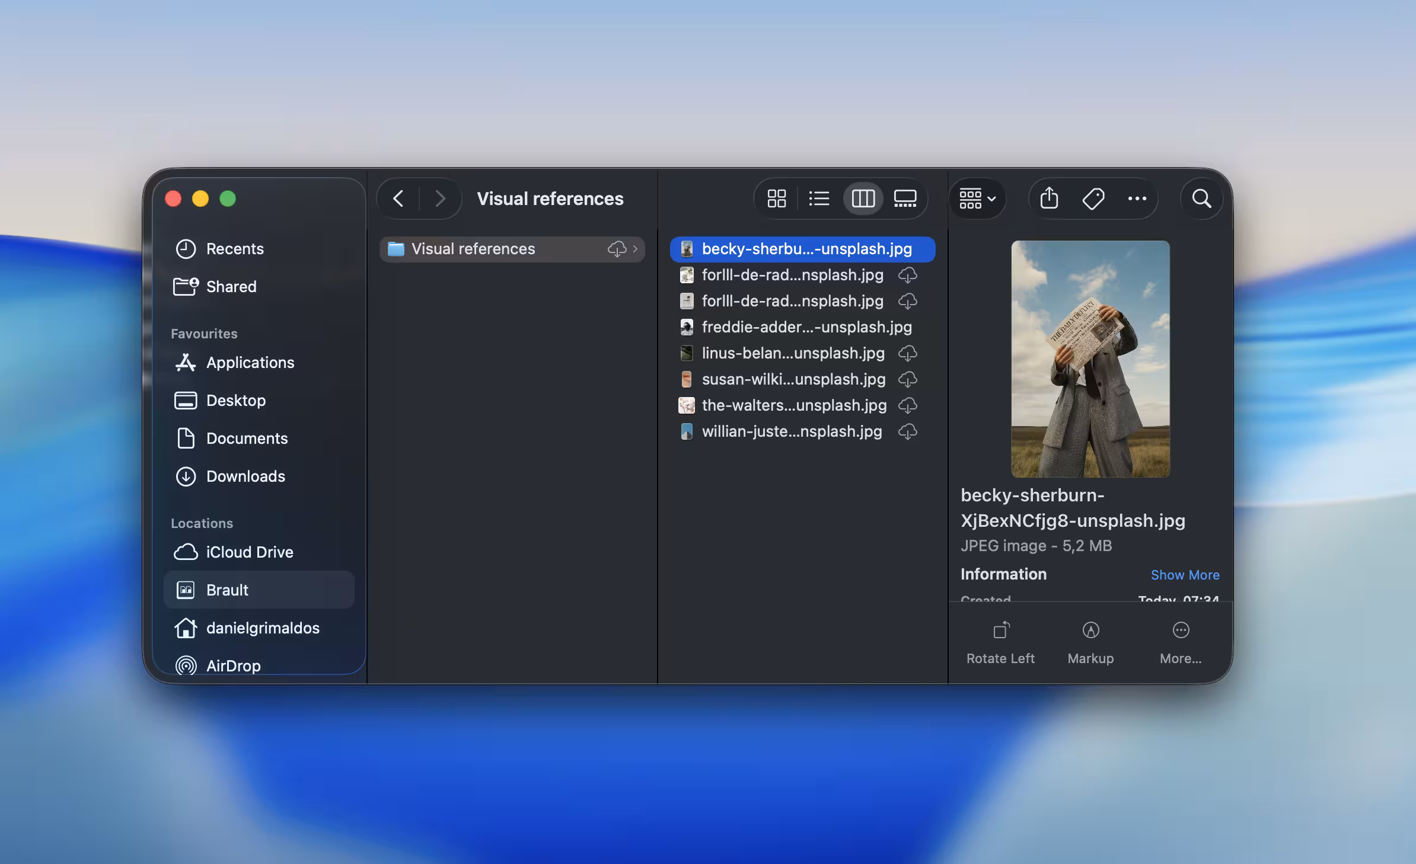
Task: Download willian-juste file via cloud icon
Action: (907, 431)
